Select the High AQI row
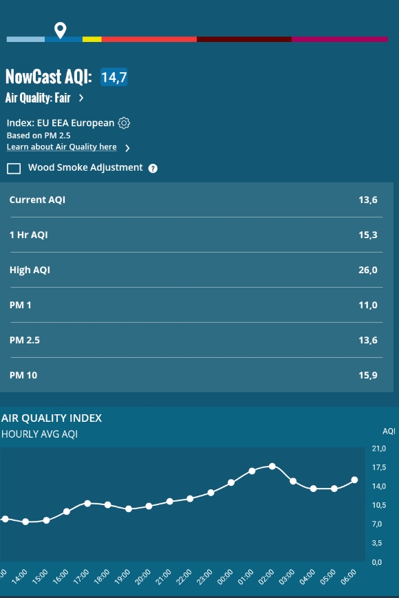399x598 pixels. tap(197, 270)
